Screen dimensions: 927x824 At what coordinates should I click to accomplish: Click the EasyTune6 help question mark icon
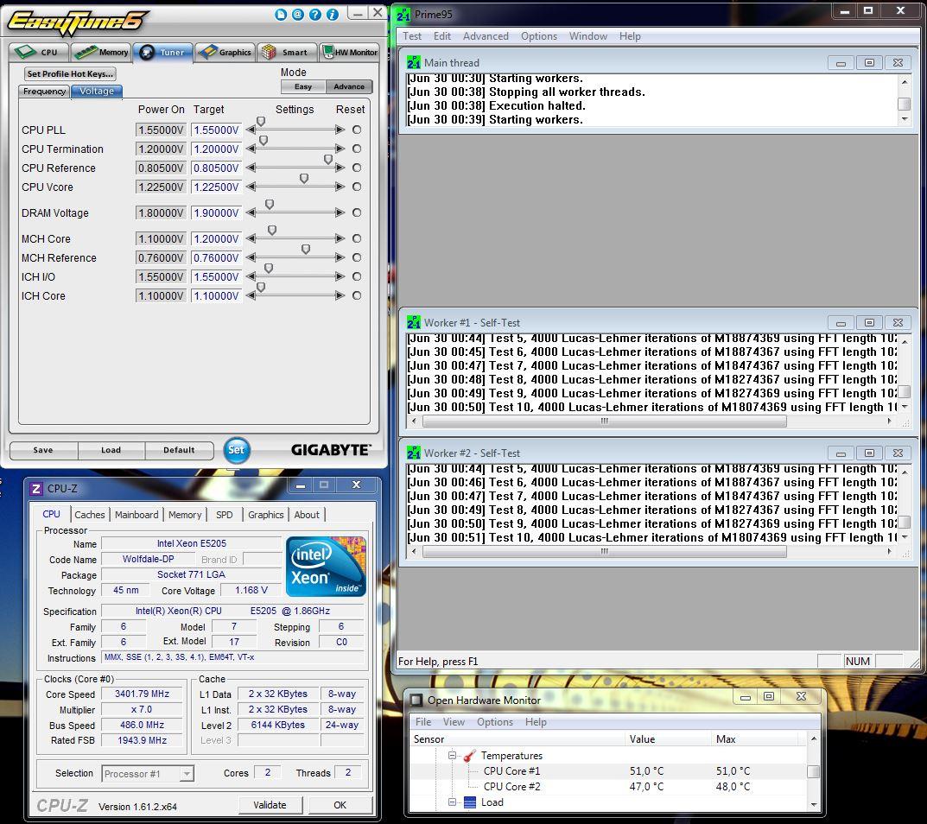[x=315, y=15]
